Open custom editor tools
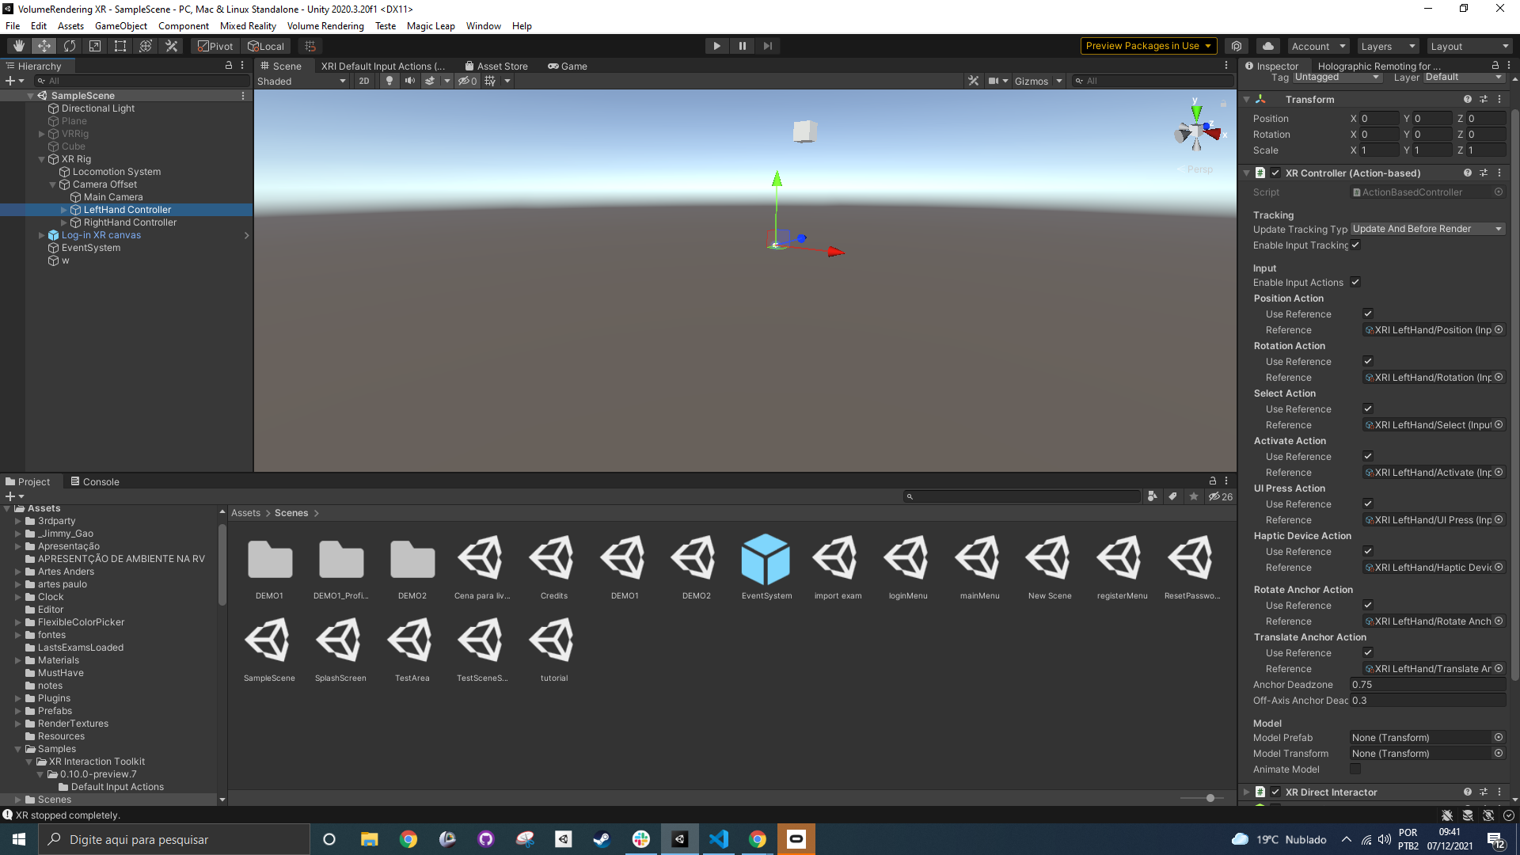The height and width of the screenshot is (855, 1520). click(x=171, y=46)
